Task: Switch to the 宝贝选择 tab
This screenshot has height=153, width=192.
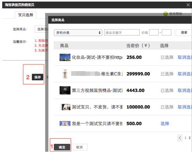Action: (x=26, y=15)
